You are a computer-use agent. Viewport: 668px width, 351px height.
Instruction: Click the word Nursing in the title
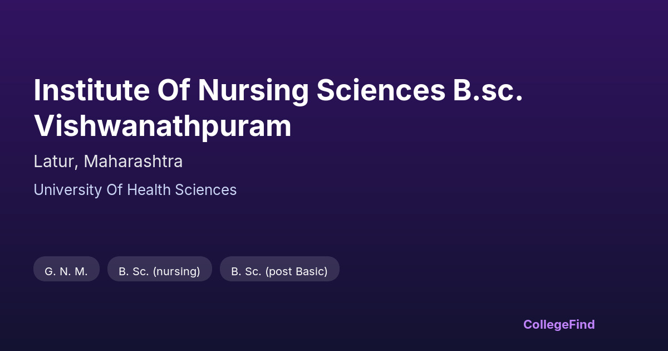(253, 90)
